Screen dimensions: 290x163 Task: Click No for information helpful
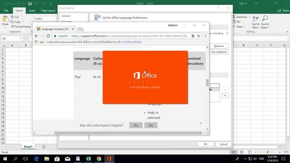[x=151, y=125]
